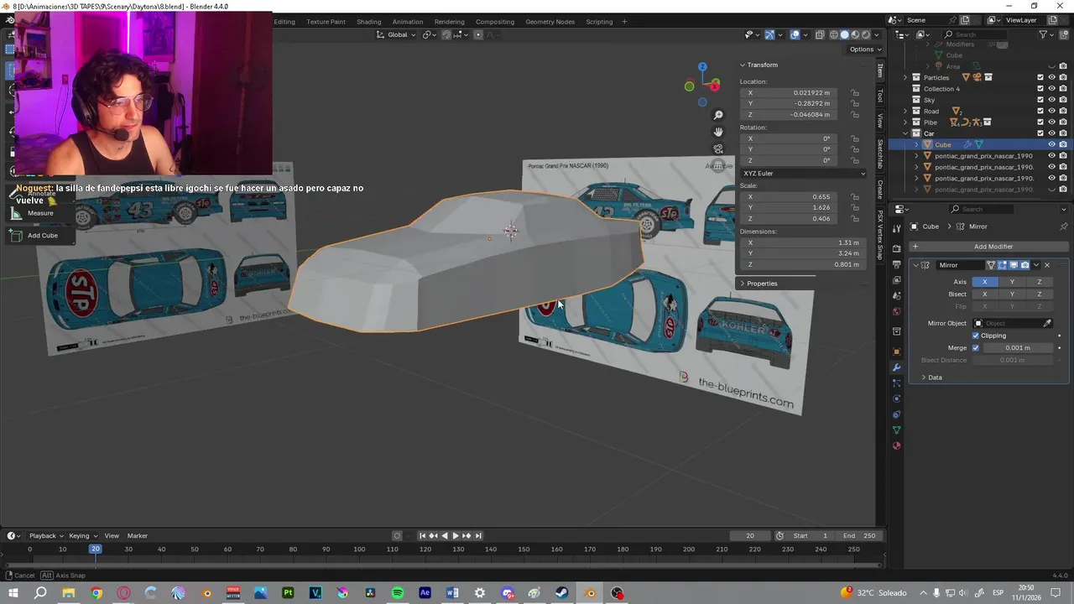Toggle snapping magnet in viewport header
The width and height of the screenshot is (1074, 604).
[x=446, y=34]
